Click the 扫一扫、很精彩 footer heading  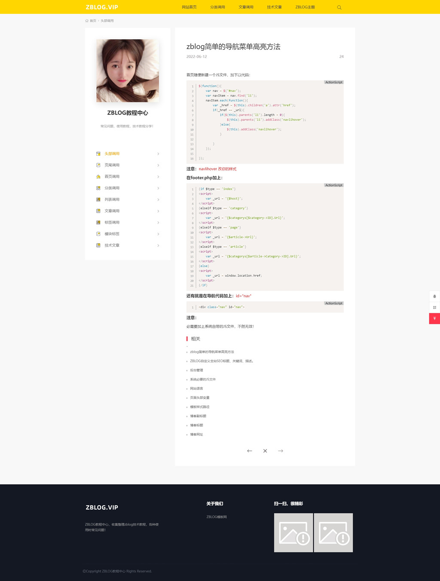tap(288, 504)
